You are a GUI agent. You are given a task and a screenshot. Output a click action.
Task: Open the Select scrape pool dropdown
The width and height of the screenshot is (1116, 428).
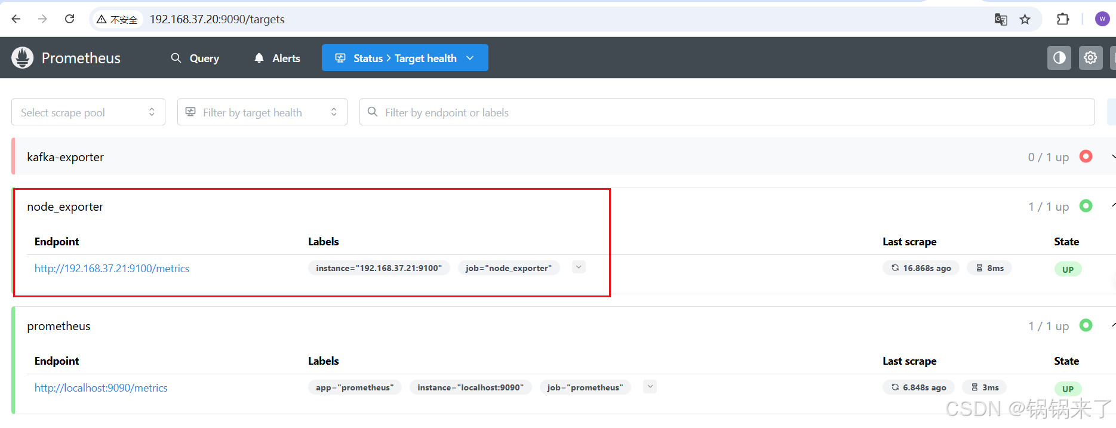[88, 112]
